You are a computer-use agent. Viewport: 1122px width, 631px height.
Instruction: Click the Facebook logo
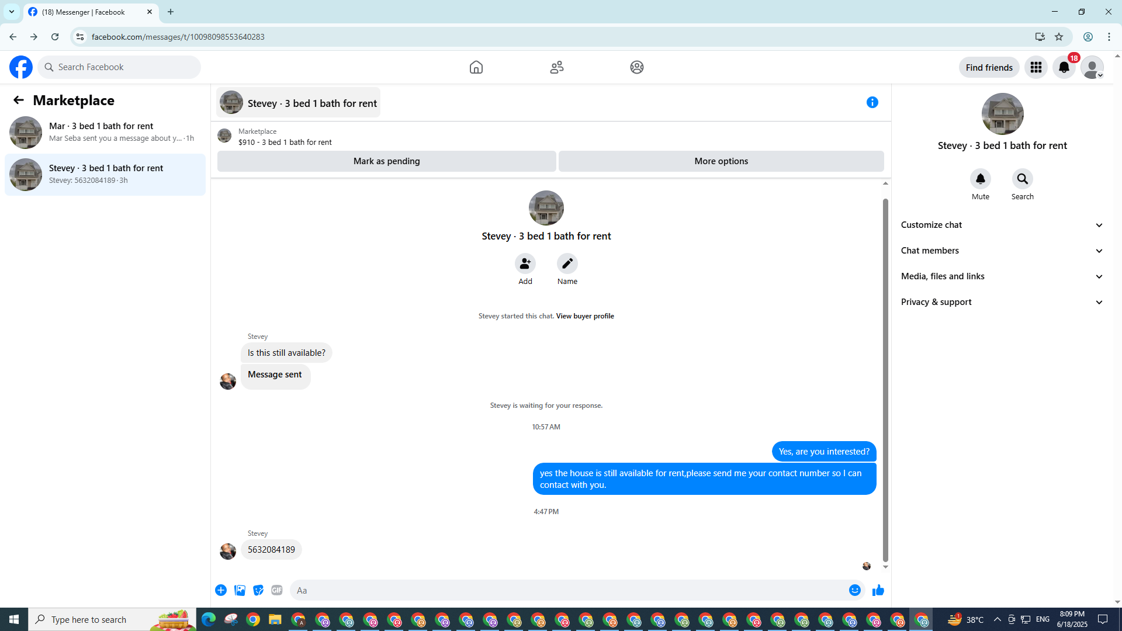tap(21, 67)
